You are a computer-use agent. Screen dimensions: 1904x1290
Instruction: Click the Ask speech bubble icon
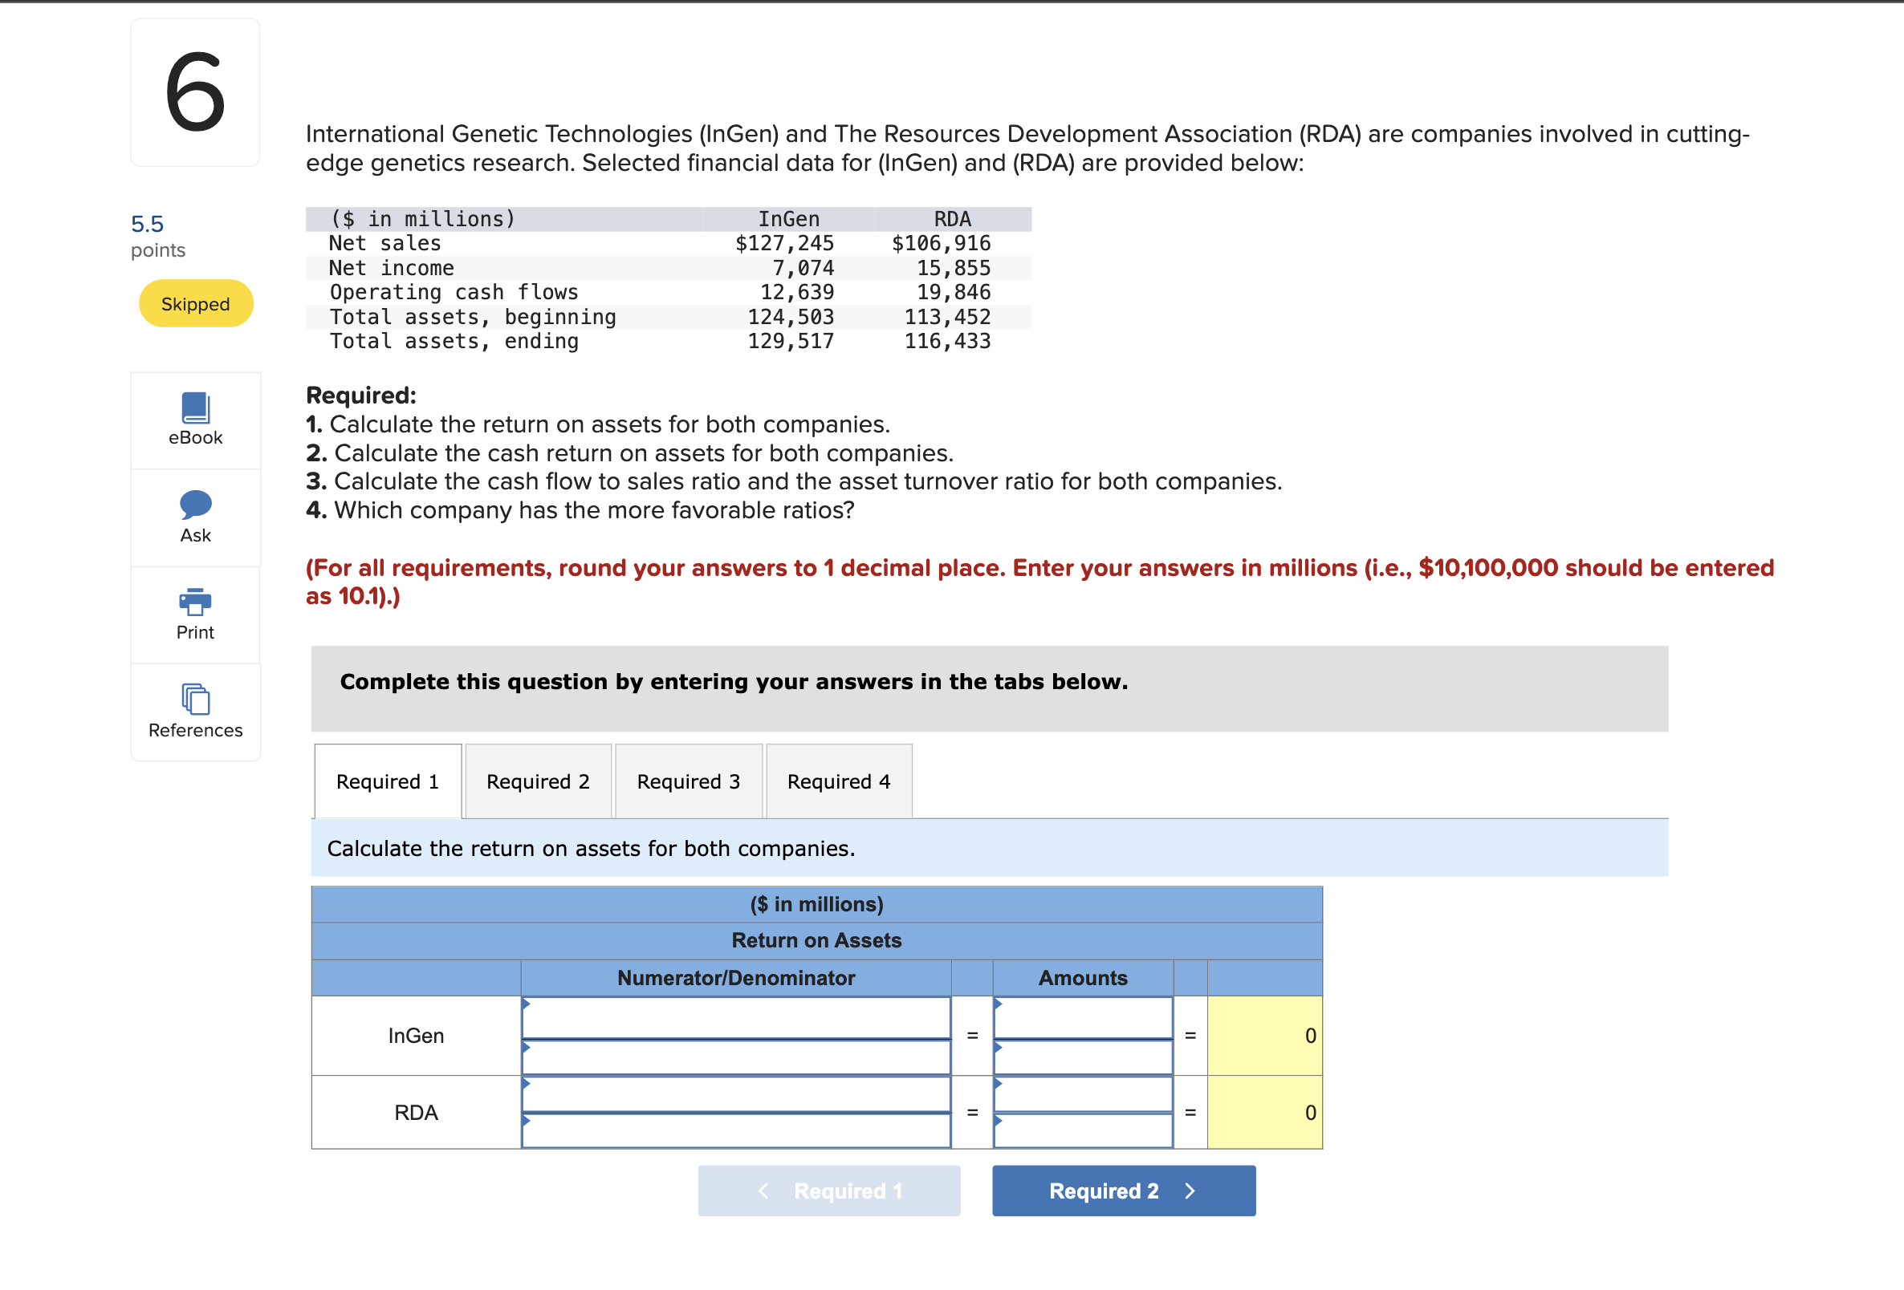(x=195, y=504)
